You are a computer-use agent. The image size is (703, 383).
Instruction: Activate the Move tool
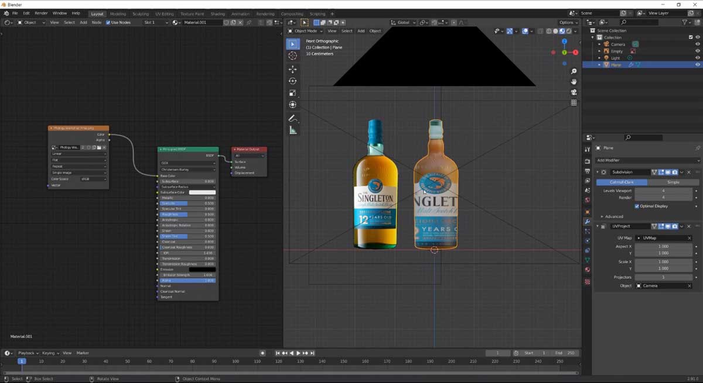tap(292, 70)
